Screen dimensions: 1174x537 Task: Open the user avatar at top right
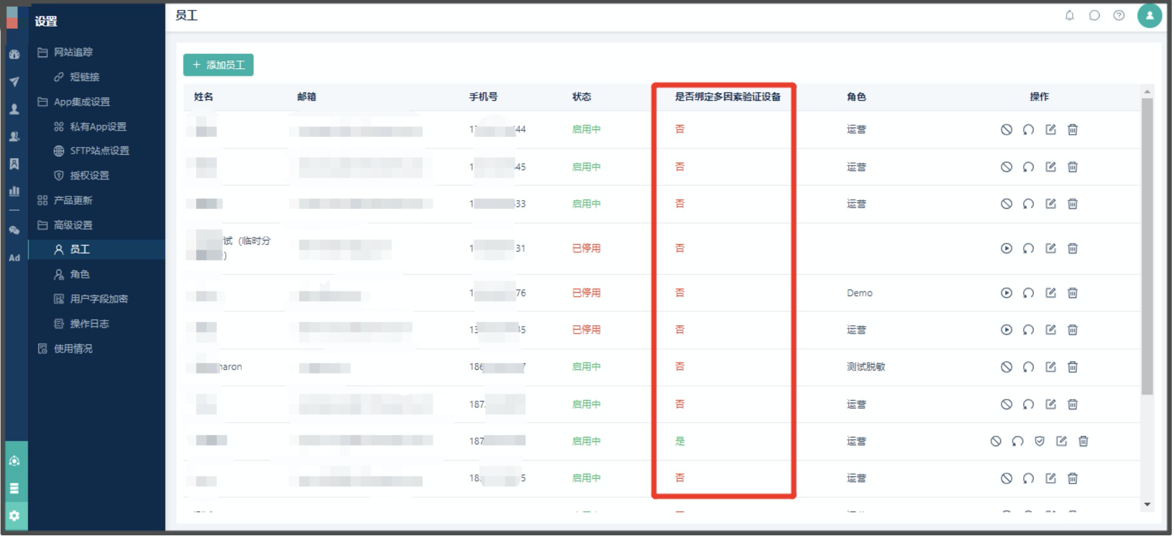(x=1149, y=15)
